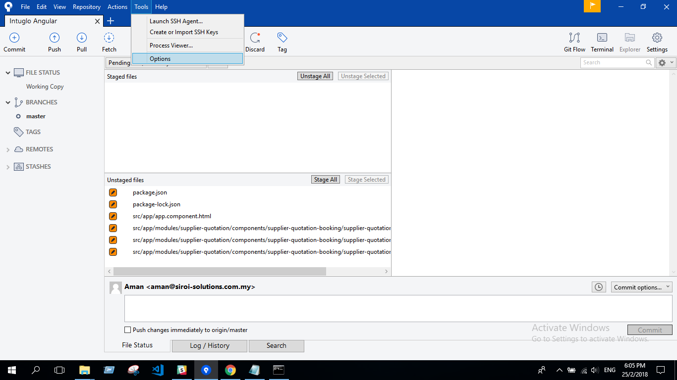The height and width of the screenshot is (380, 677).
Task: Open Process Viewer from Tools menu
Action: (x=171, y=45)
